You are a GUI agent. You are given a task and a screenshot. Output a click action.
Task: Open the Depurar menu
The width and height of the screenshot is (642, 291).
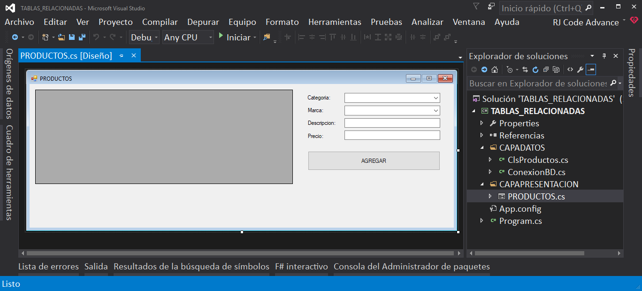pos(203,22)
